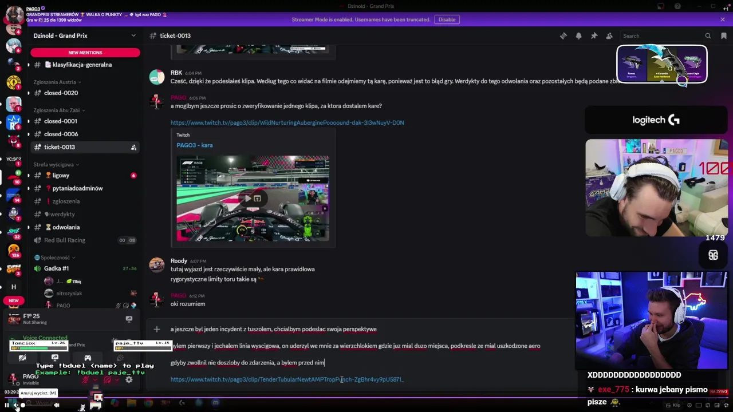The height and width of the screenshot is (412, 733).
Task: Toggle the member list icon
Action: coord(609,35)
